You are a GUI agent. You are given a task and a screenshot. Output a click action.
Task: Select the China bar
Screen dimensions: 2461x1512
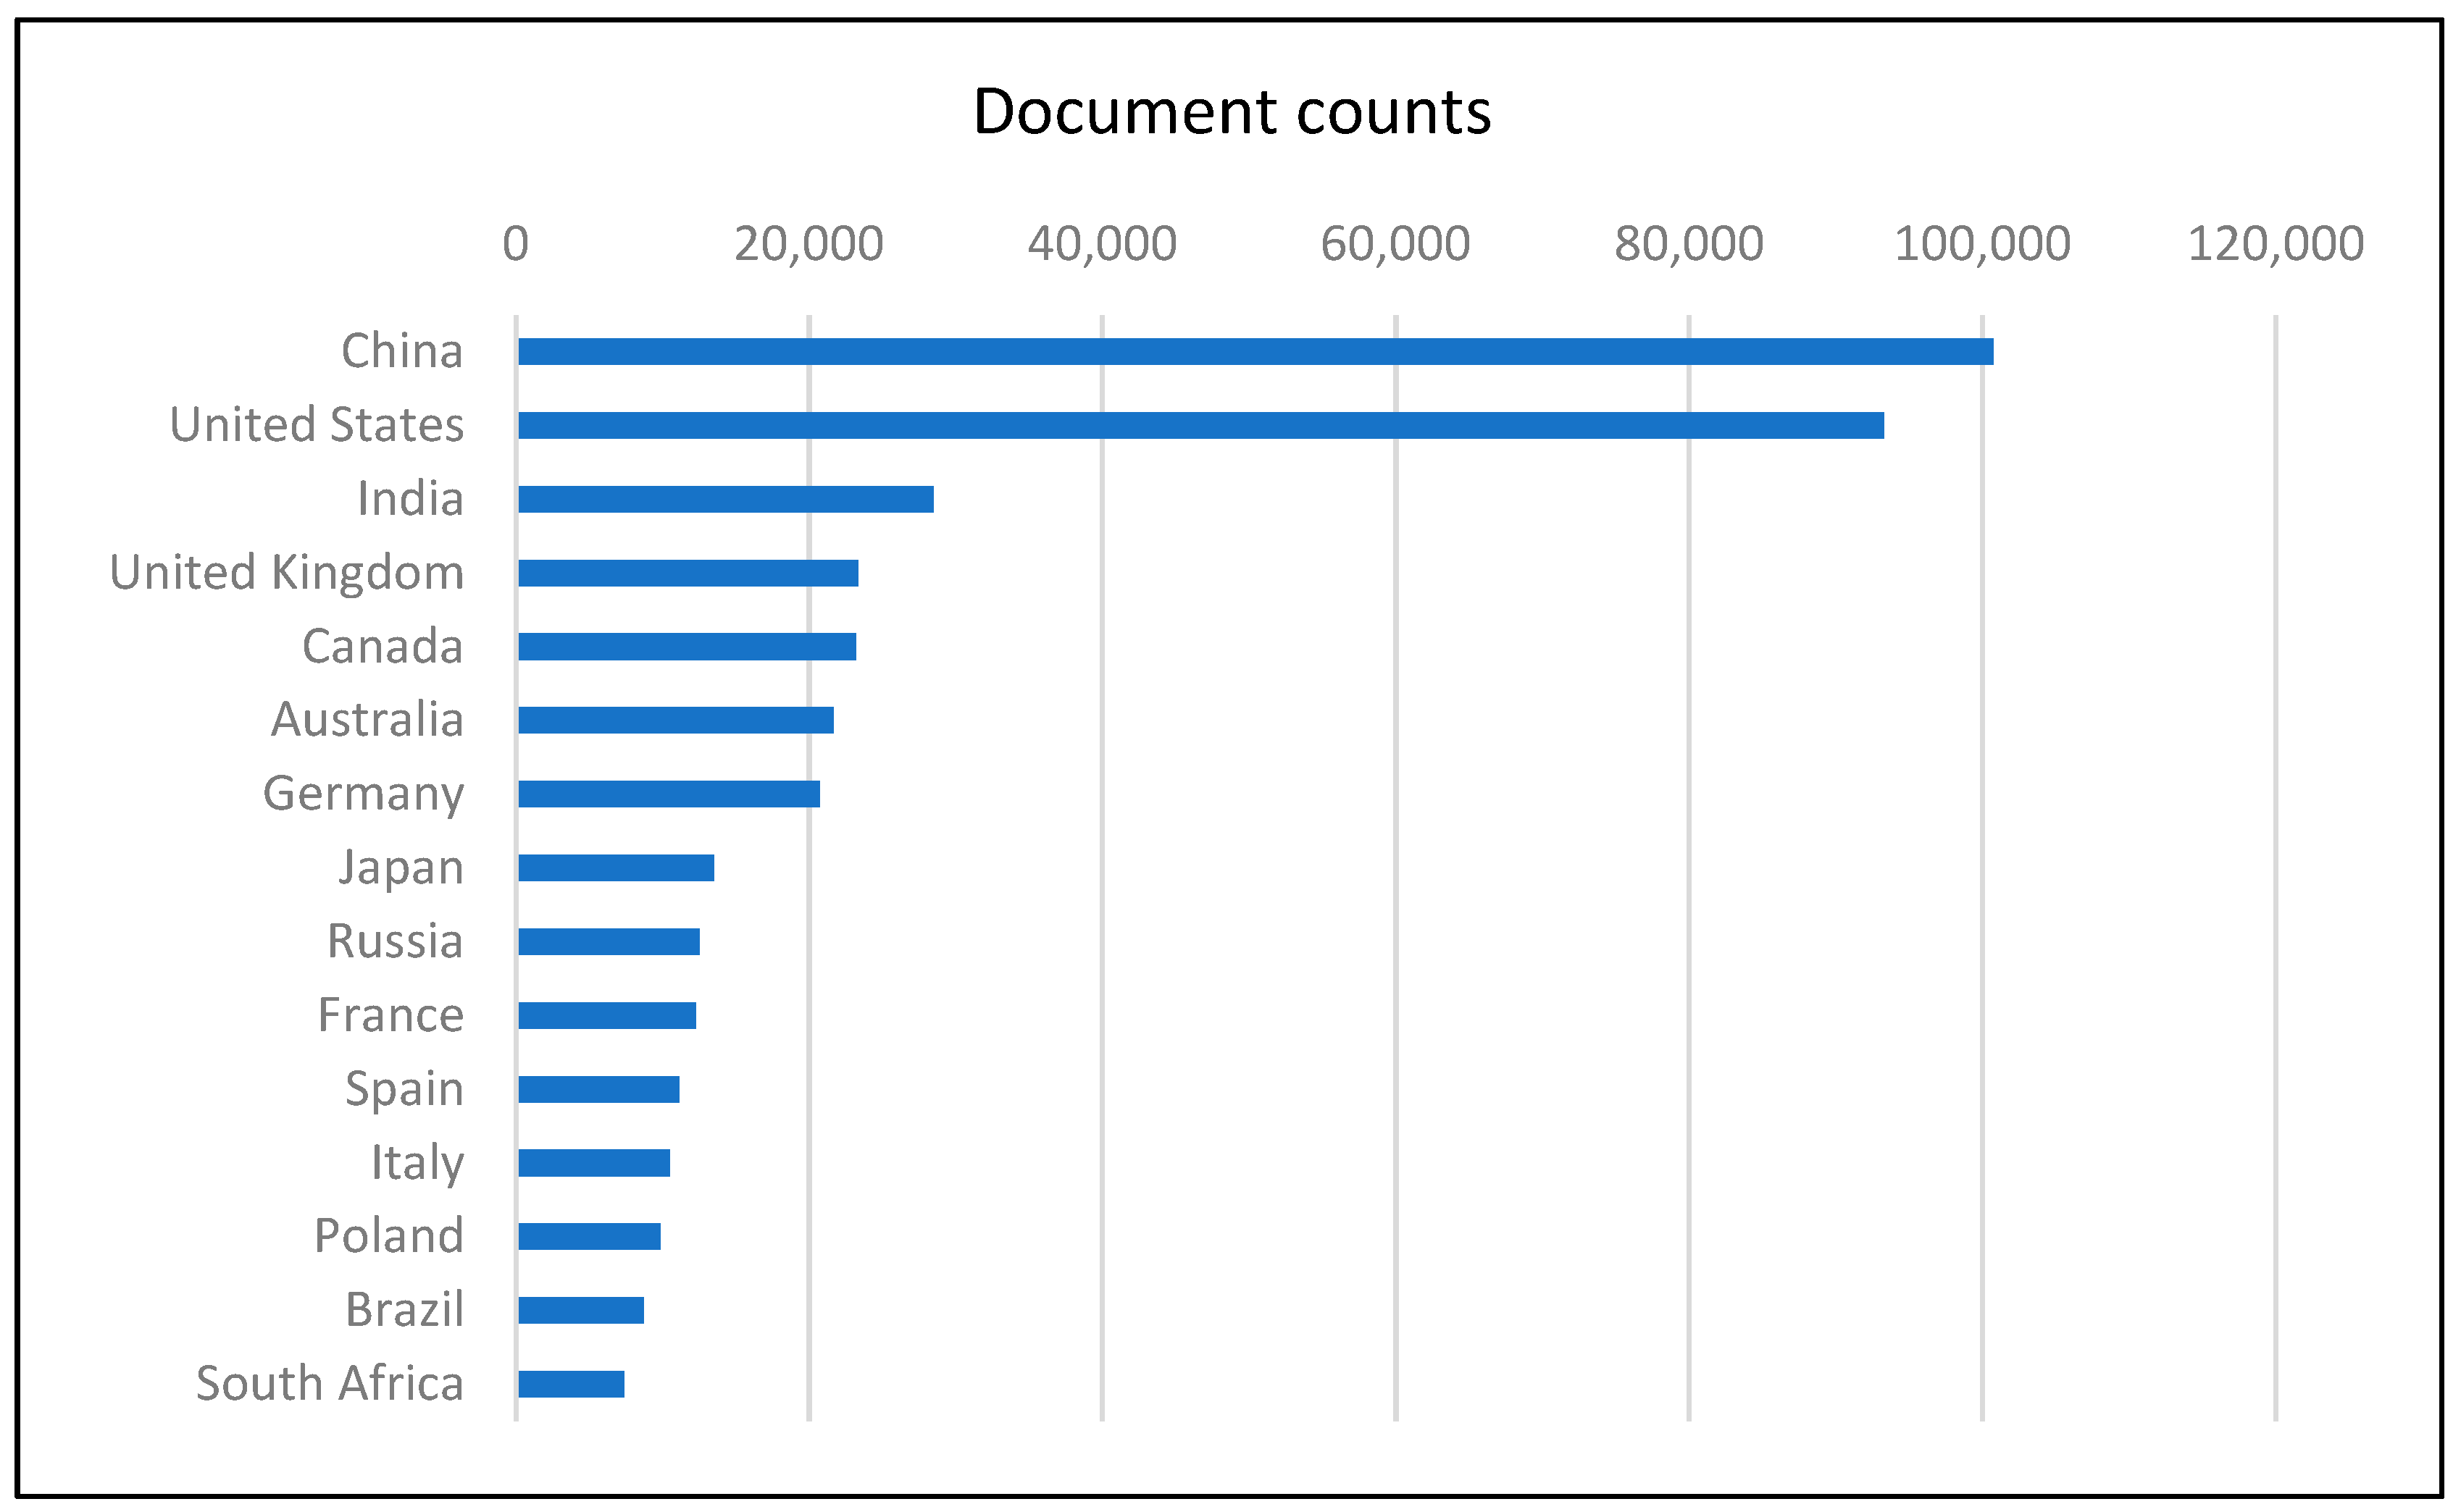1255,351
